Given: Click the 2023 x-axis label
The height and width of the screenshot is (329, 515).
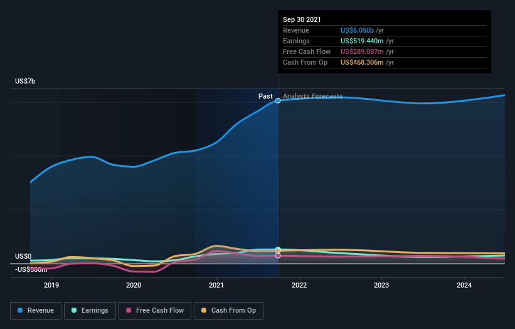Looking at the screenshot, I should [x=381, y=285].
